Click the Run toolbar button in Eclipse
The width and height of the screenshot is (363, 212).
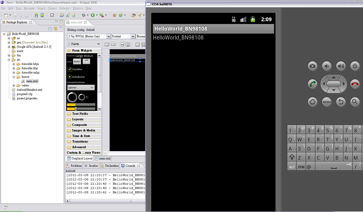[93, 15]
